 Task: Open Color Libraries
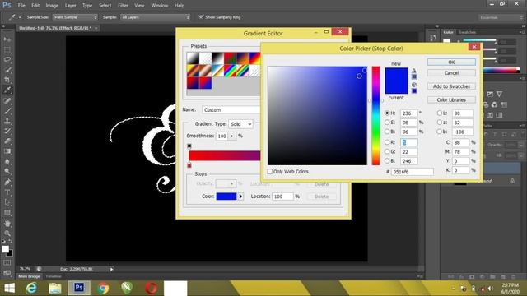(451, 100)
